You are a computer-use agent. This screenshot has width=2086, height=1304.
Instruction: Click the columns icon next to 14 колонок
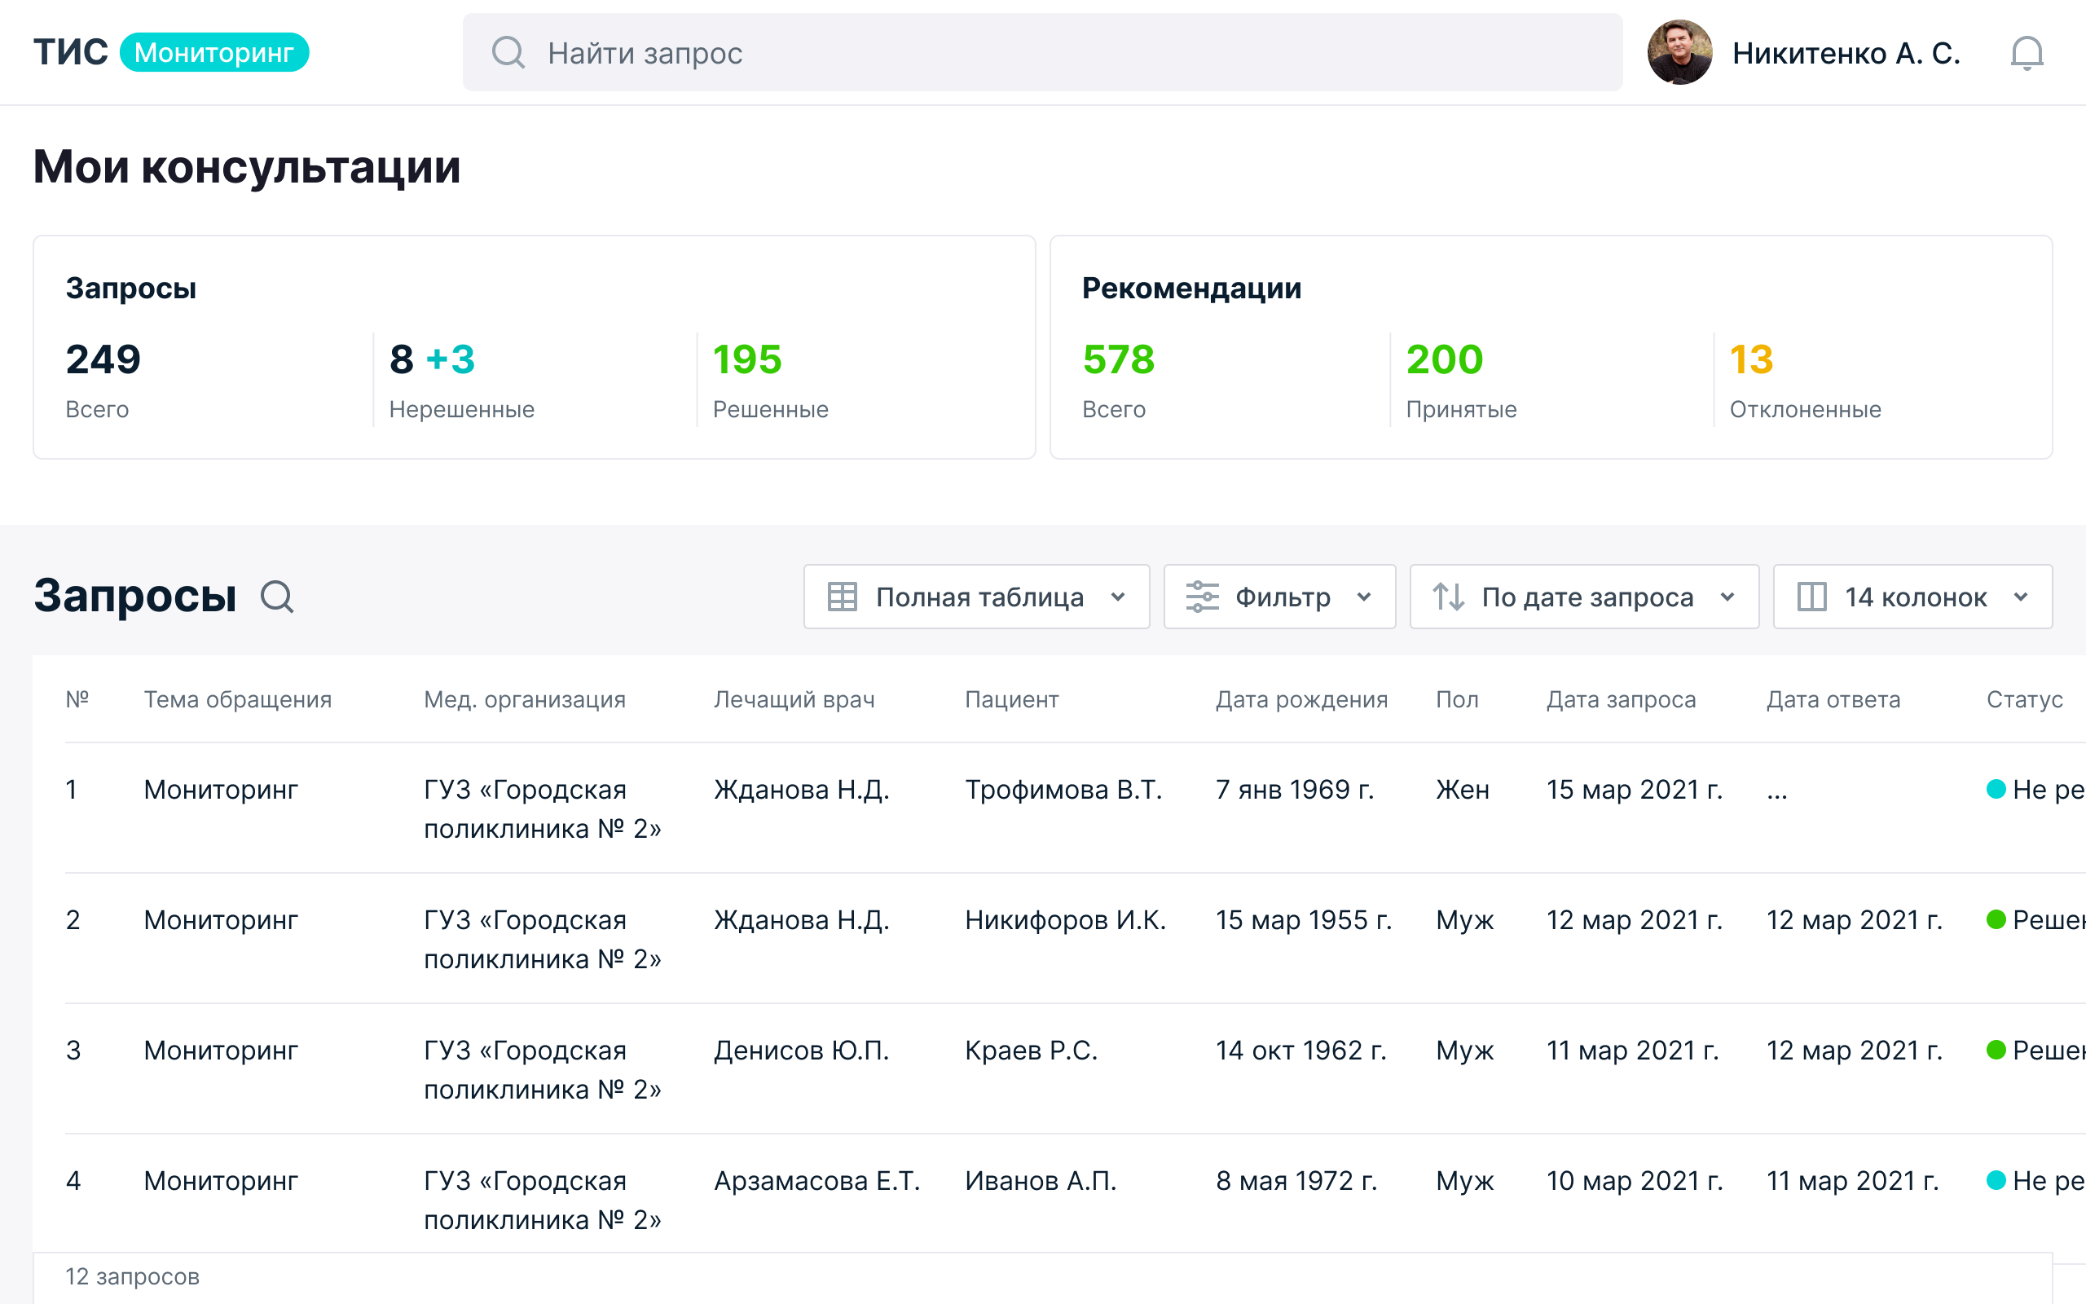tap(1811, 597)
